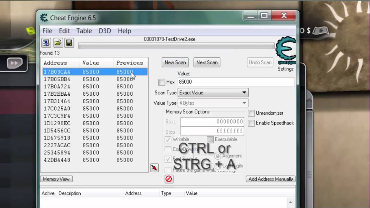Click the Stop address field
Screen dimensions: 370x208
pos(212,131)
